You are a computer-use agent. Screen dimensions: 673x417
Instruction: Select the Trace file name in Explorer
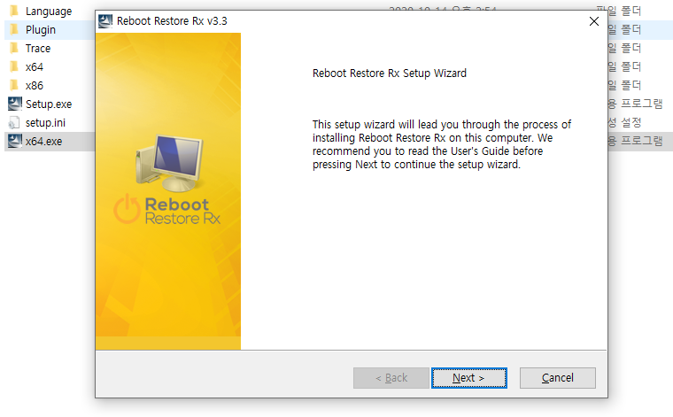pos(38,49)
